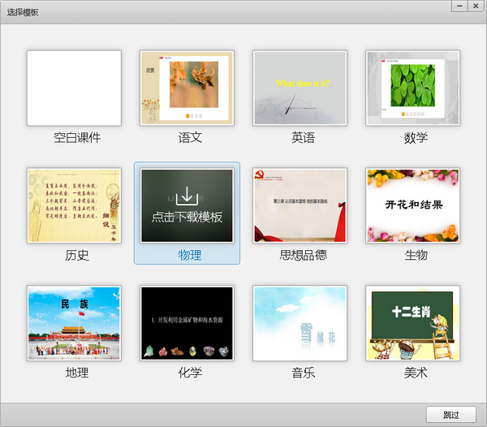Close the 选择模板 dialog window
This screenshot has height=427, width=487.
474,6
